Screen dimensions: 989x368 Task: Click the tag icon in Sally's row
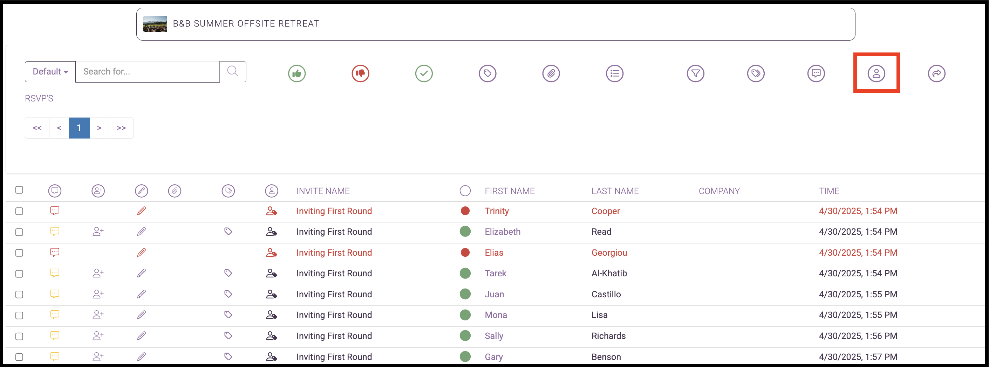tap(228, 336)
